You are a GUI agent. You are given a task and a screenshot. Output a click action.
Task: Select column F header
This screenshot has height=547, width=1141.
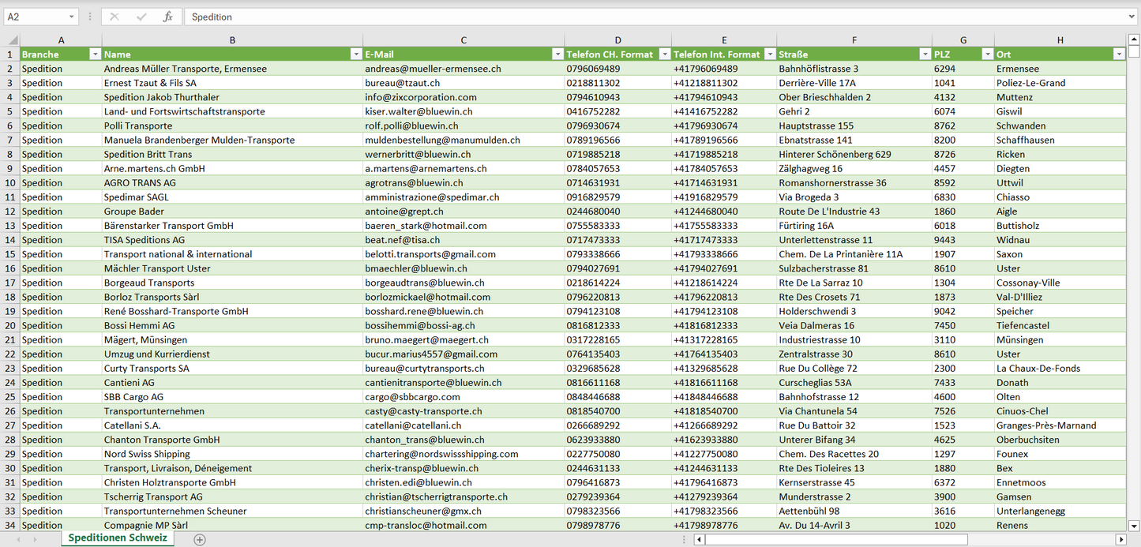854,40
